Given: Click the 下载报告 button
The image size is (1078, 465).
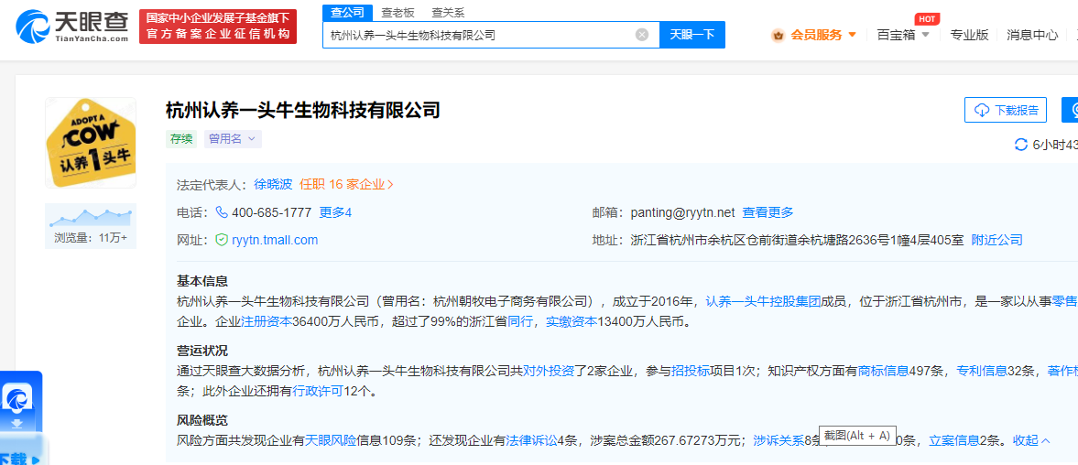Looking at the screenshot, I should click(1006, 110).
